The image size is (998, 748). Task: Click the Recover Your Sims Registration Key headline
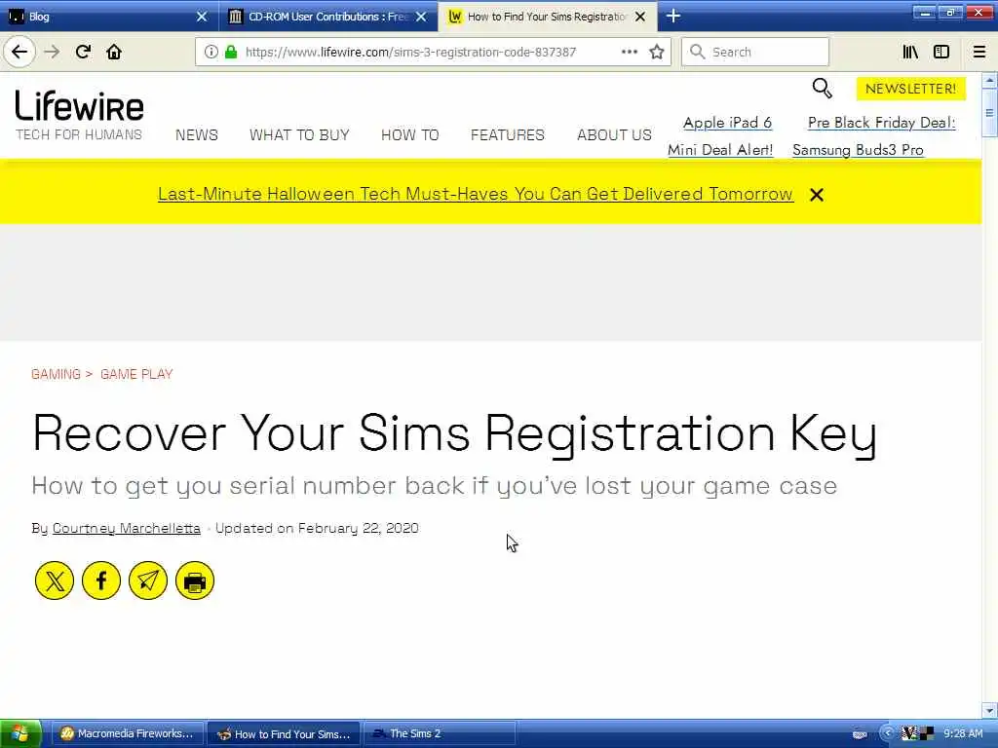coord(454,433)
